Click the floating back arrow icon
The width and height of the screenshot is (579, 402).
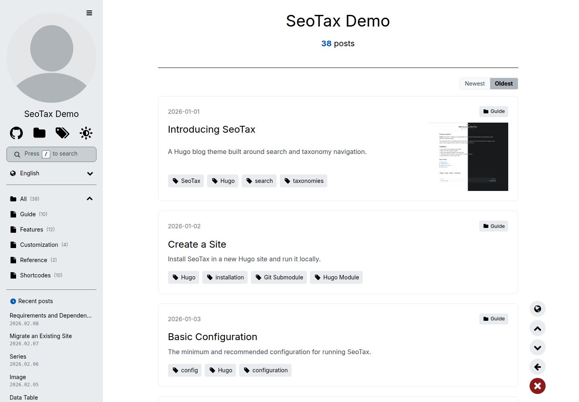(538, 367)
